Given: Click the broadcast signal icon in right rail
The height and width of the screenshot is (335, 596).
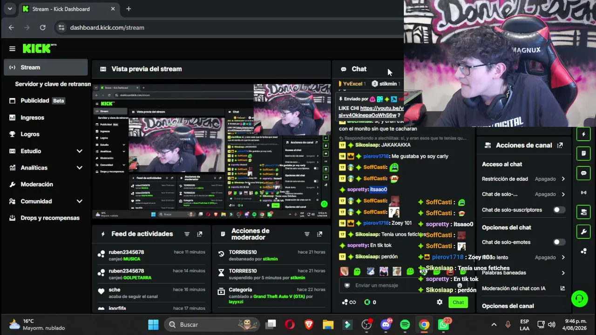Looking at the screenshot, I should 583,192.
